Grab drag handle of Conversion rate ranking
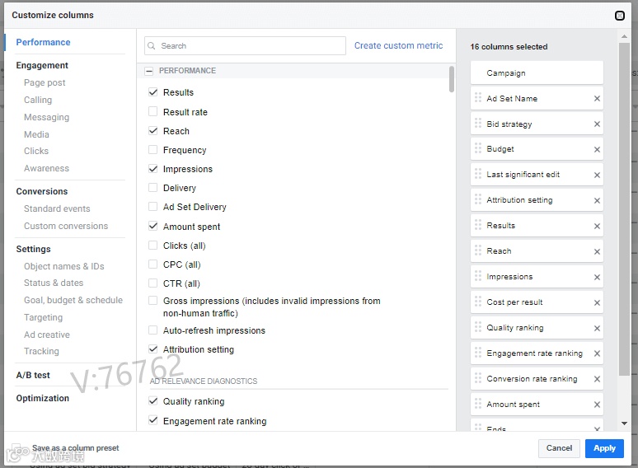 click(x=478, y=378)
